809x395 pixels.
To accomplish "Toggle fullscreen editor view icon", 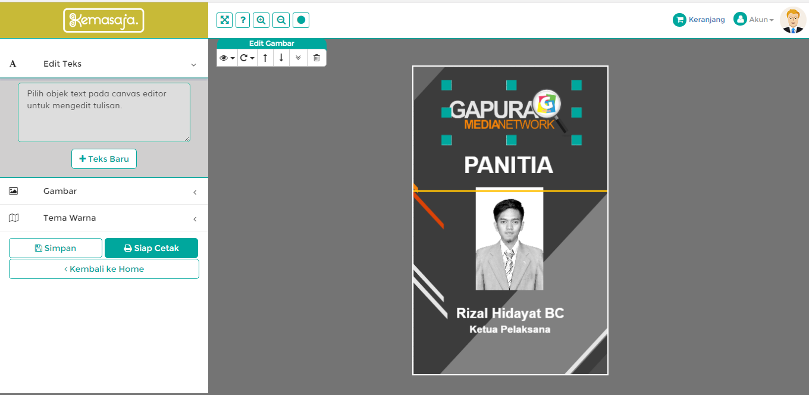I will pyautogui.click(x=224, y=20).
